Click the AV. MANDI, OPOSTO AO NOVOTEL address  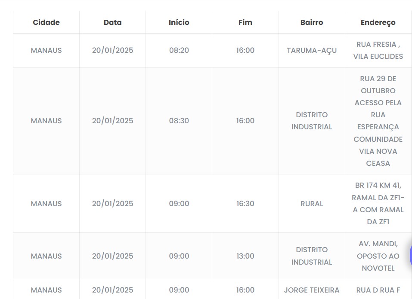click(x=378, y=256)
